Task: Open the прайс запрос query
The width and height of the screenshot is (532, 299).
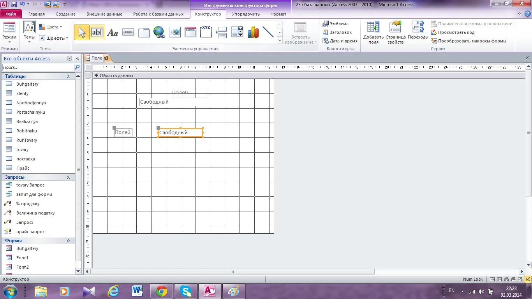Action: tap(30, 232)
